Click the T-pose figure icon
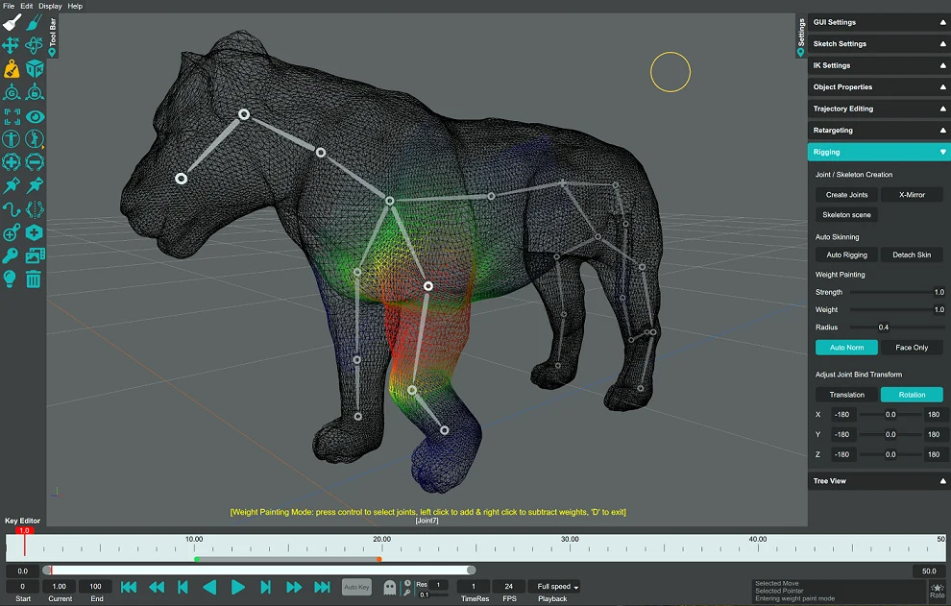This screenshot has height=606, width=951. click(11, 139)
